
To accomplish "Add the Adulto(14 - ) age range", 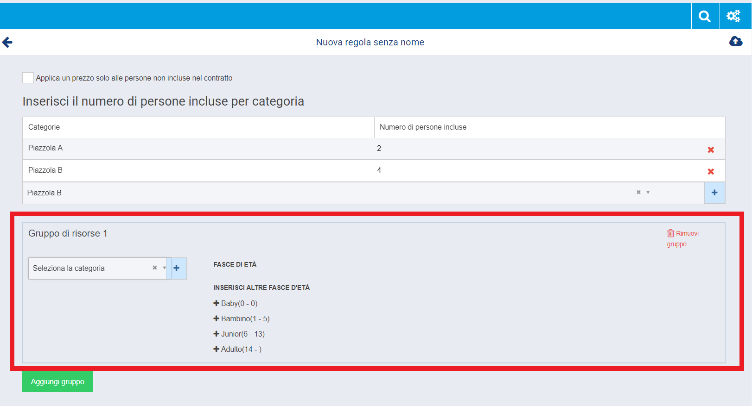I will tap(237, 349).
